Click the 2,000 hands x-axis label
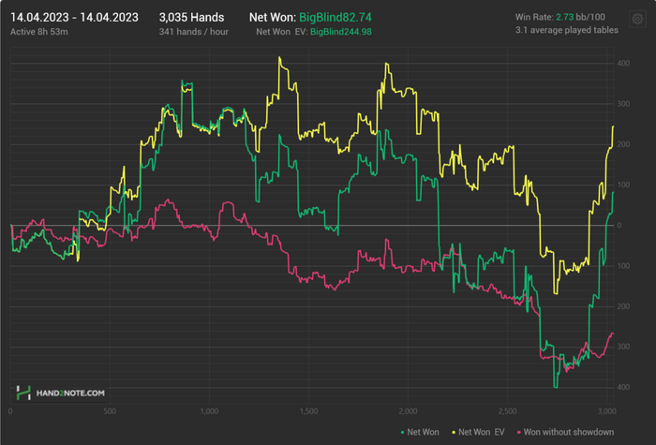 tap(409, 411)
